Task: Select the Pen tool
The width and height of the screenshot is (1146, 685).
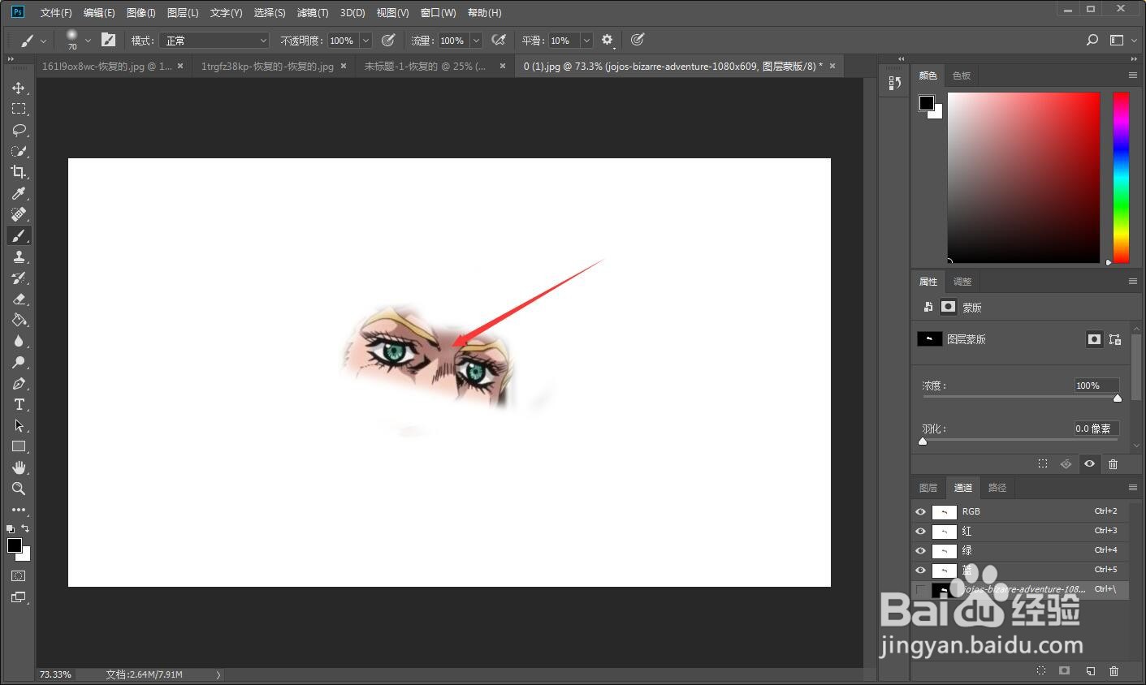Action: coord(19,383)
